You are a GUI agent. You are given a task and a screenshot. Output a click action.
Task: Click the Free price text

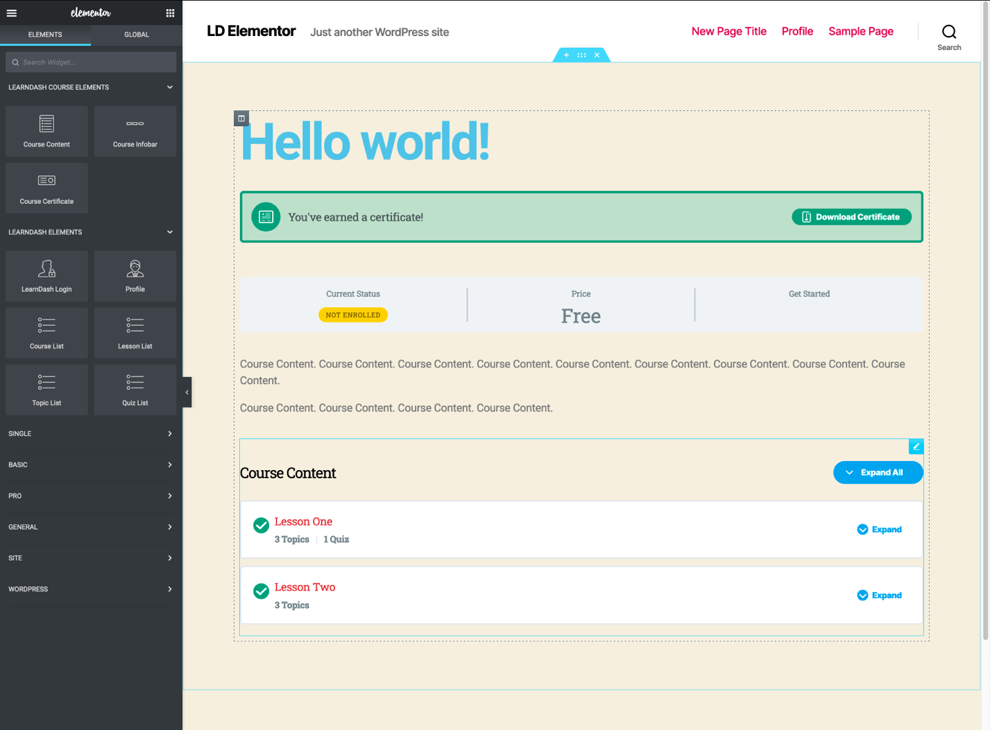(581, 316)
